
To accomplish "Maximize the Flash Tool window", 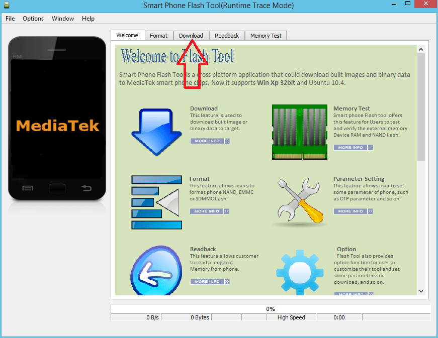I will [x=408, y=4].
